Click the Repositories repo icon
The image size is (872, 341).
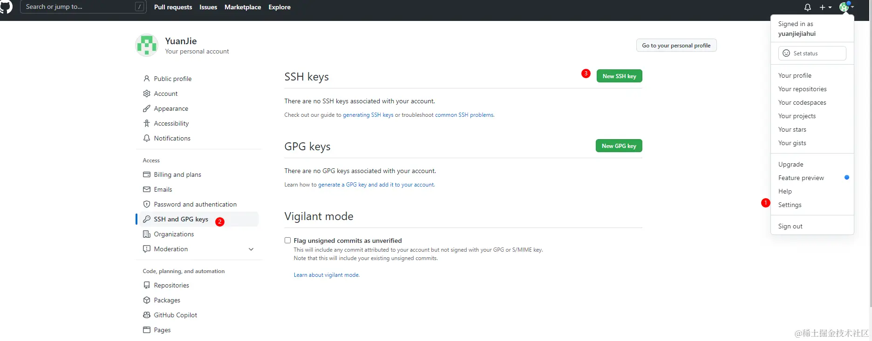point(147,285)
